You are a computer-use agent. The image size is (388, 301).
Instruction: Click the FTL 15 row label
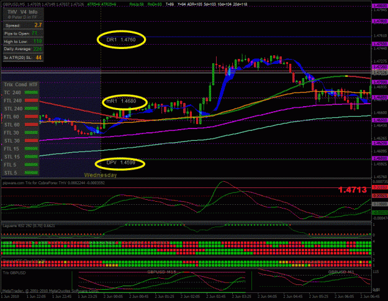11,149
